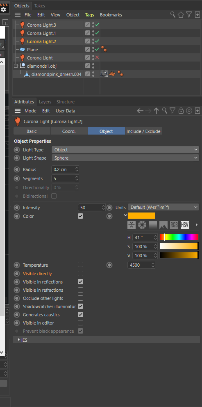Click the Corona Light.3 bulb icon
Viewport: 202px width, 407px height.
pos(22,25)
